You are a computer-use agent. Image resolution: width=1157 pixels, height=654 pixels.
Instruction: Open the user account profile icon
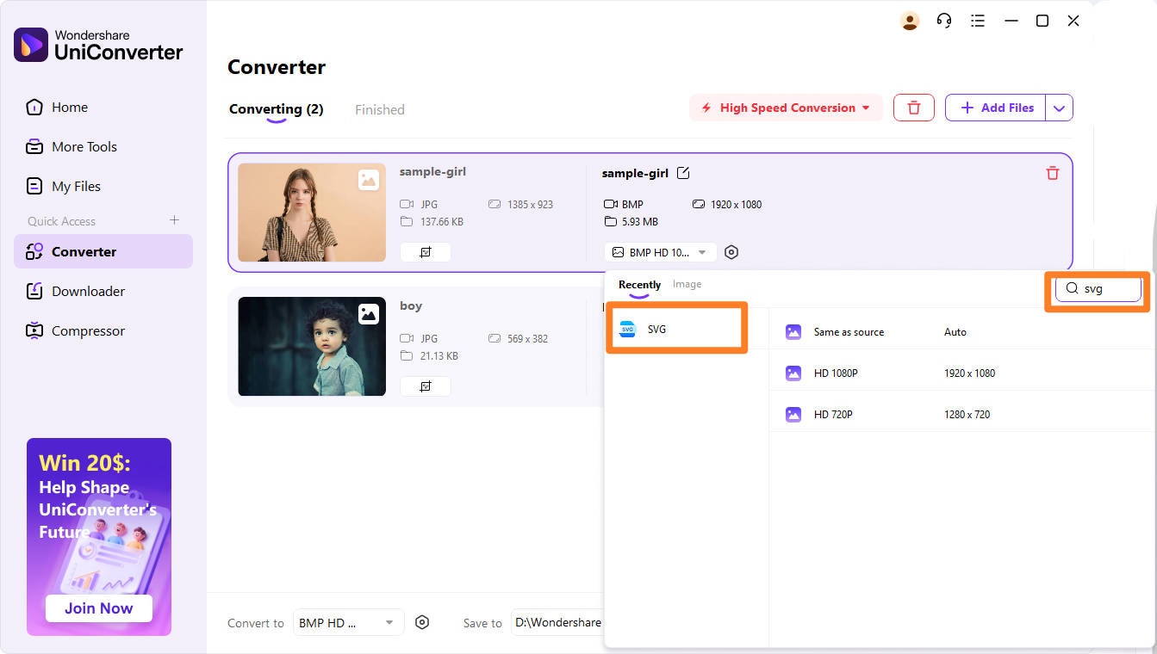[x=910, y=21]
